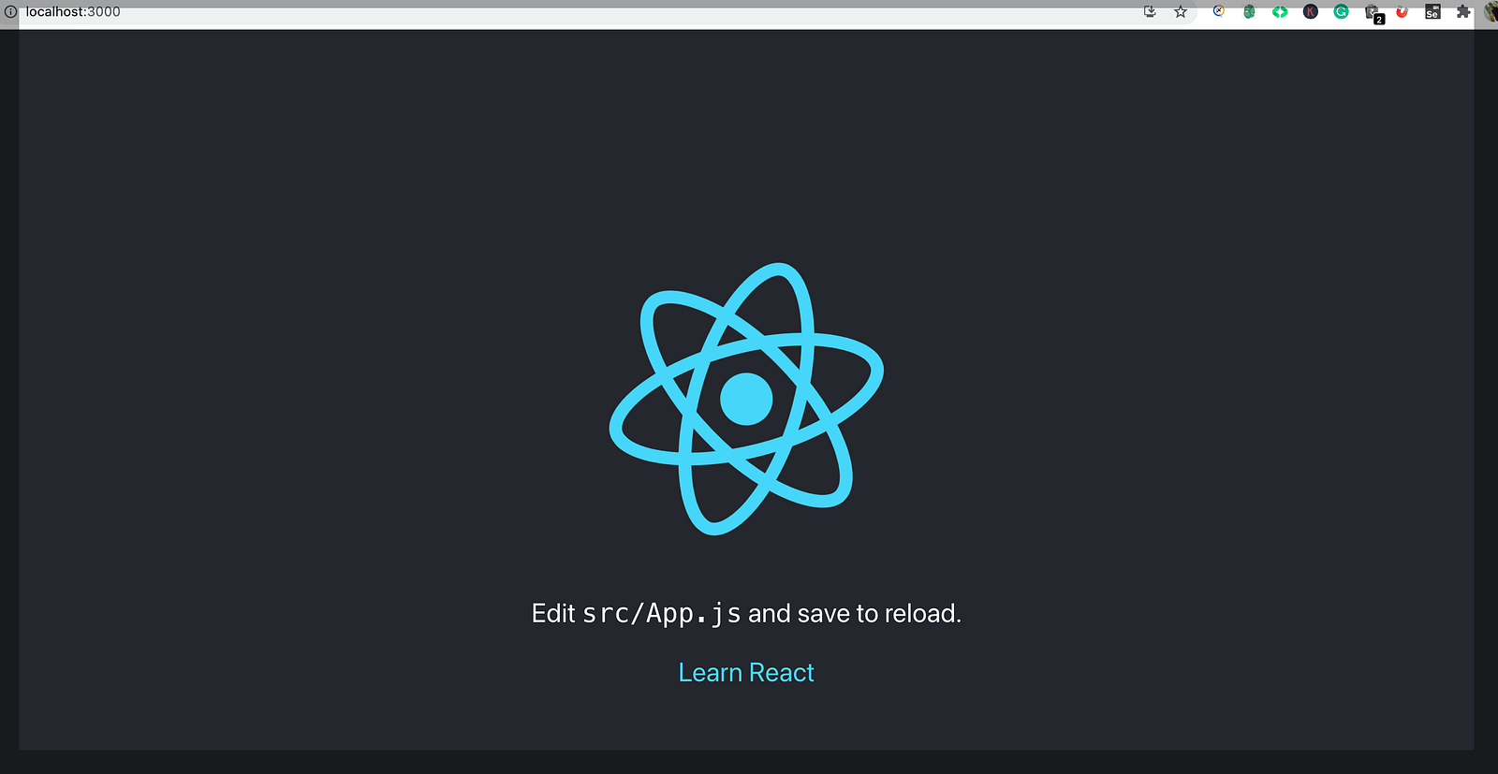Screen dimensions: 1498x774
Task: Open the Grammarly extension icon
Action: click(1341, 12)
